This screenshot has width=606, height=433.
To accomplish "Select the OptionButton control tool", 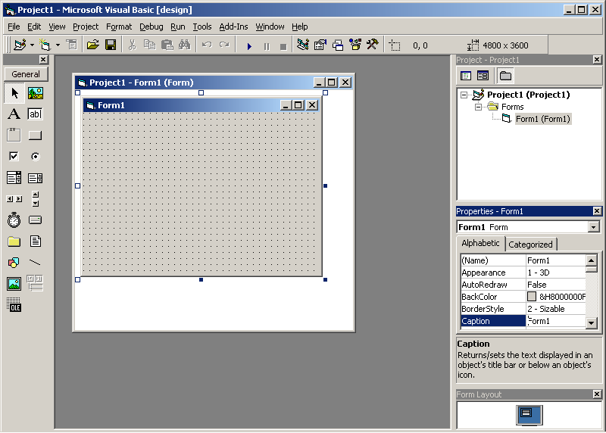I will 35,157.
